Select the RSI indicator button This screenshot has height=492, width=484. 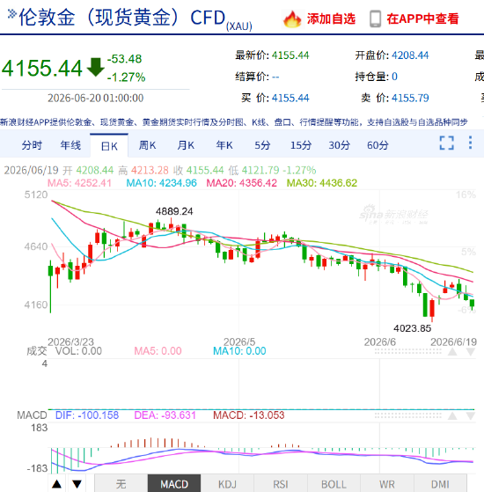281,484
